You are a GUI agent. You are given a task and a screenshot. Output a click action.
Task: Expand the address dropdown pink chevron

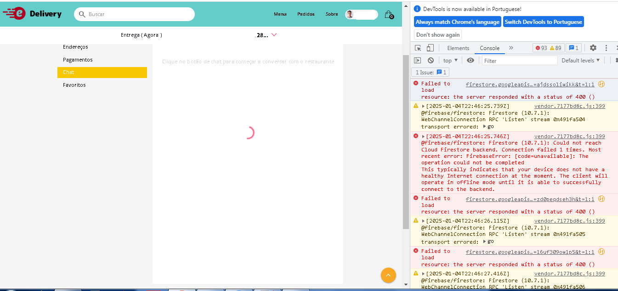coord(274,35)
